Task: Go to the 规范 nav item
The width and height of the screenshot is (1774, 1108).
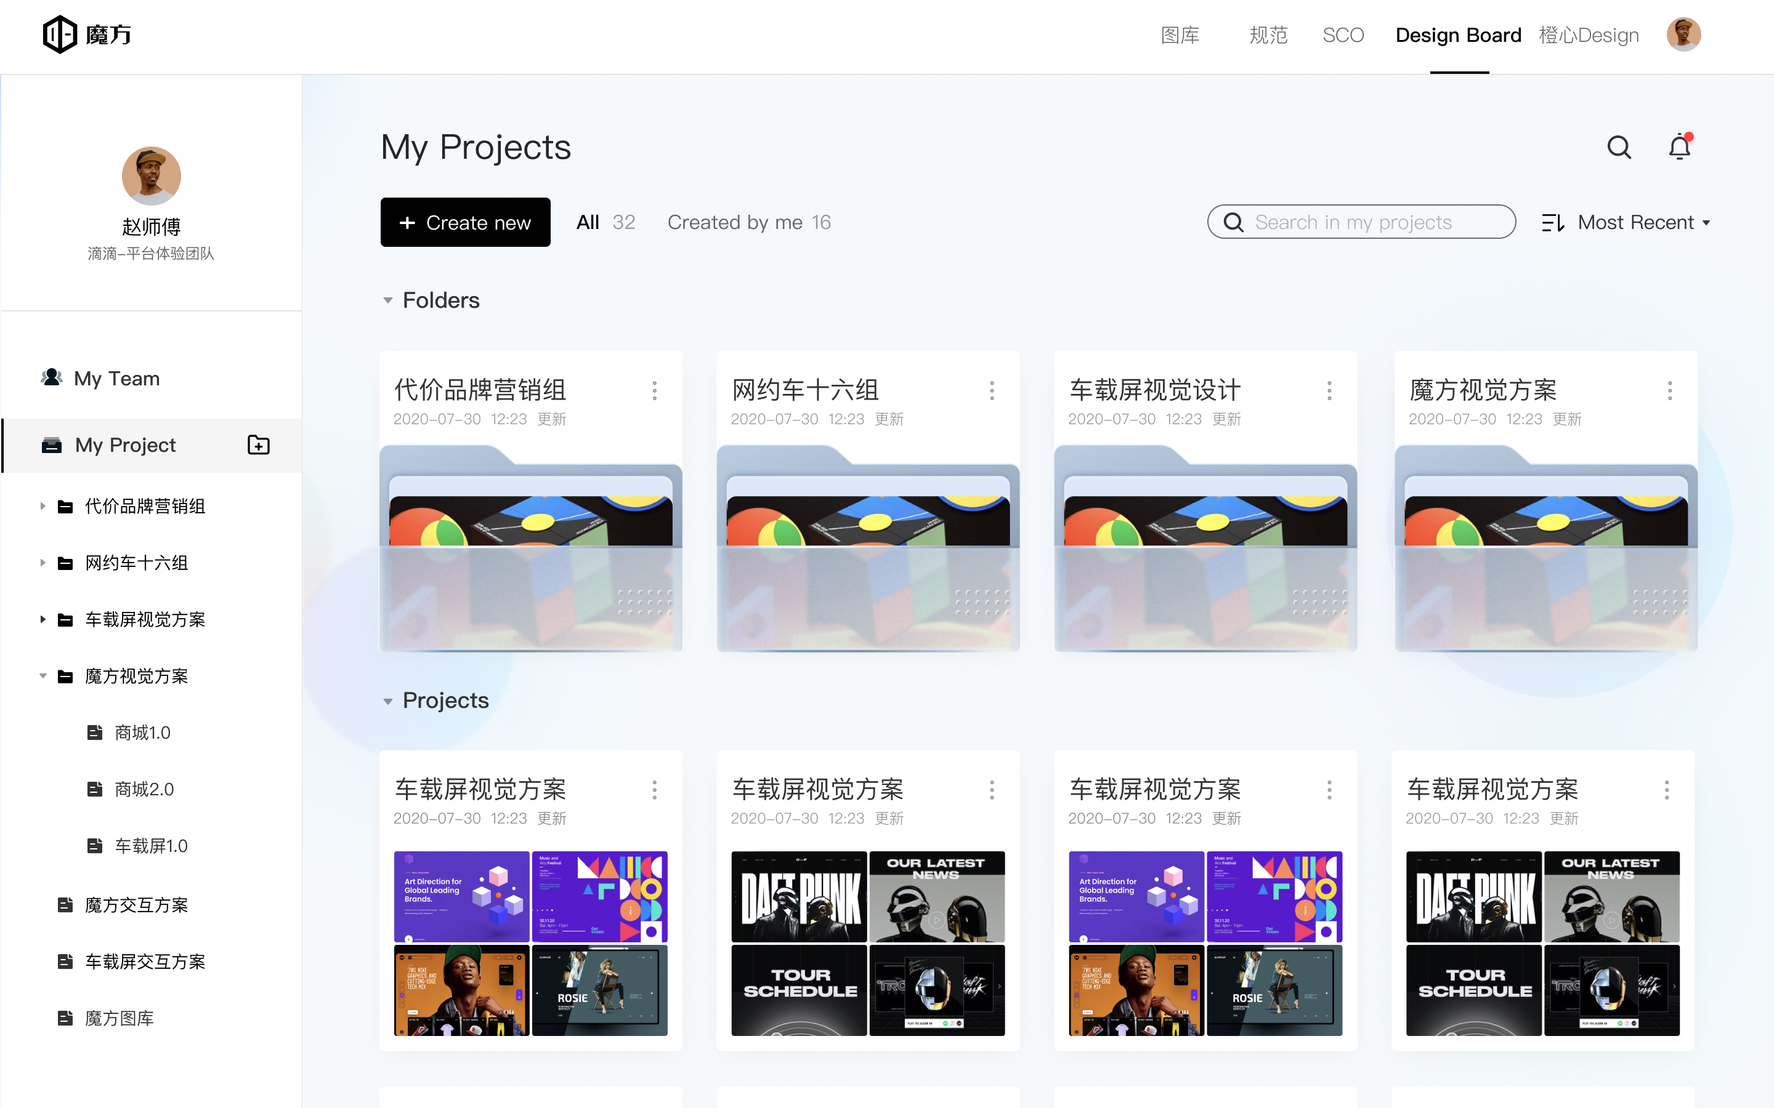Action: click(x=1268, y=35)
